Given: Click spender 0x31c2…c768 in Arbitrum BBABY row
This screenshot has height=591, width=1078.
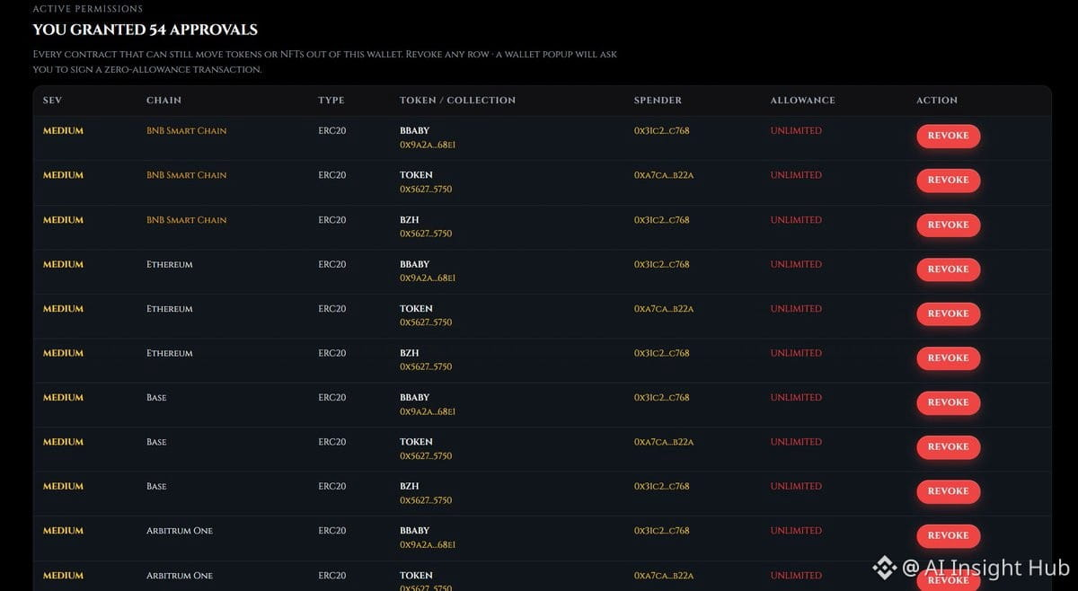Looking at the screenshot, I should (662, 531).
